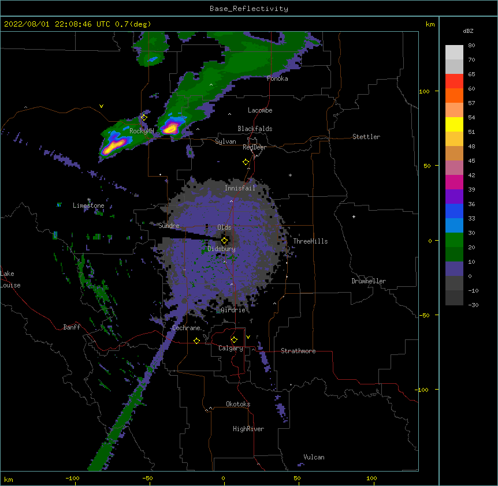This screenshot has width=498, height=486.
Task: Pick the royal blue 33-36 dBZ legend swatch
Action: click(454, 211)
